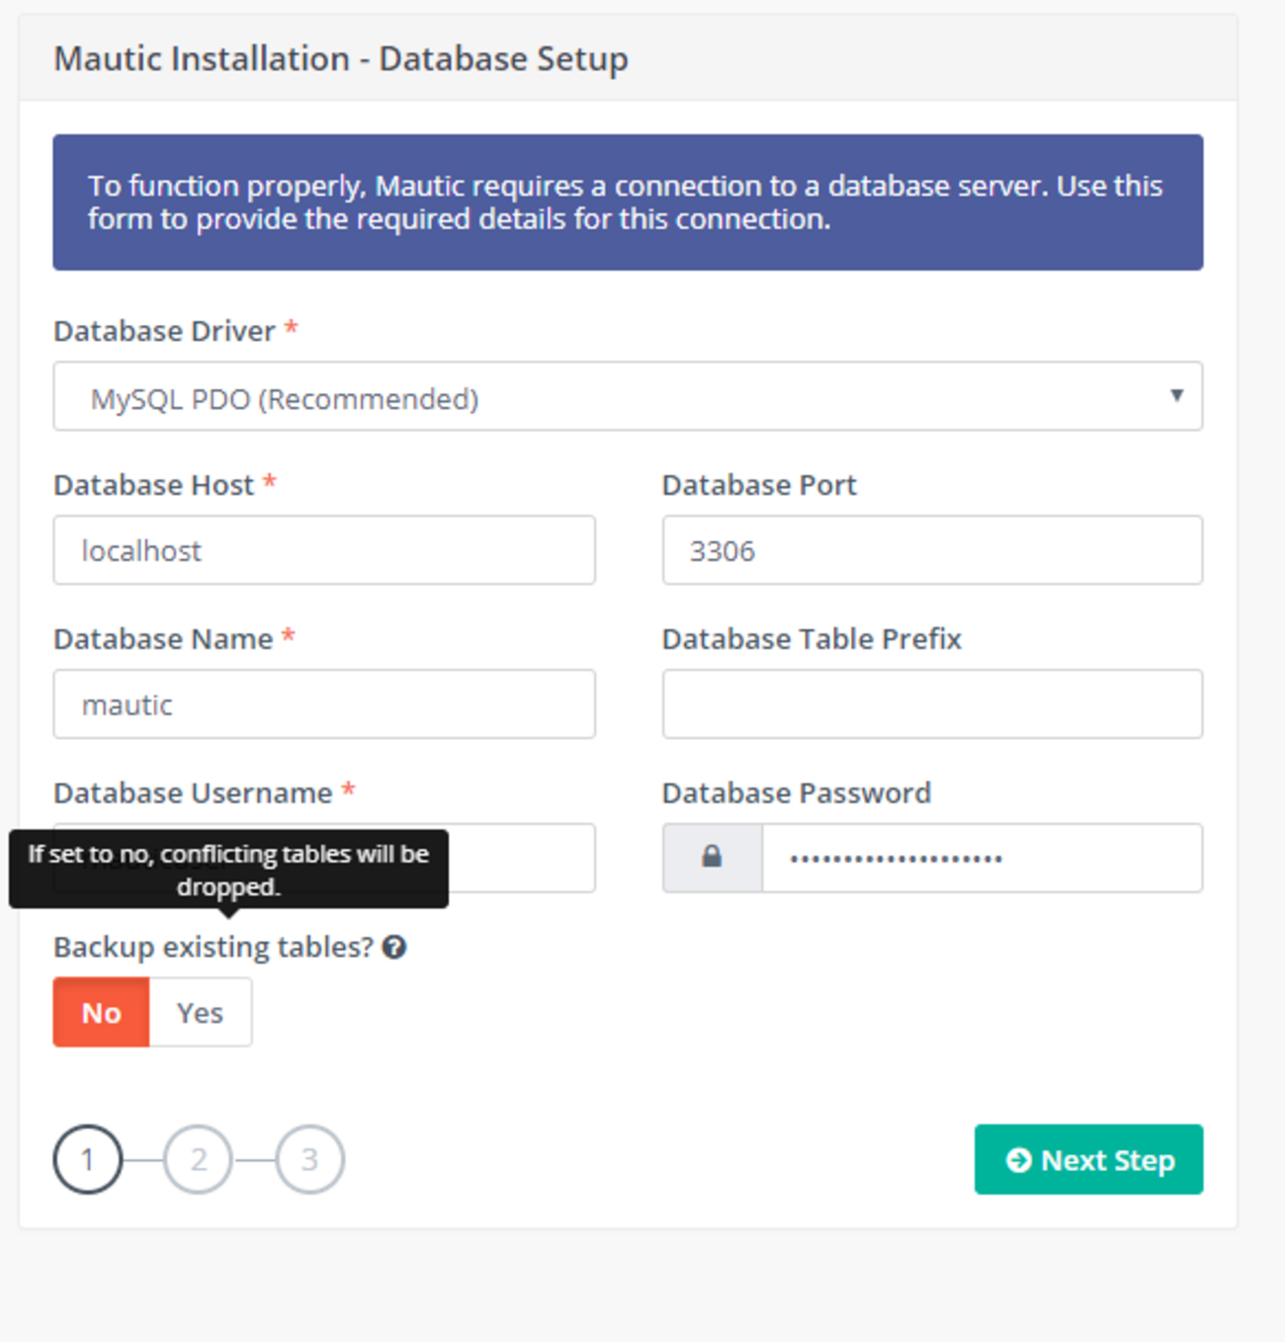Click the lock icon beside password

tap(712, 857)
